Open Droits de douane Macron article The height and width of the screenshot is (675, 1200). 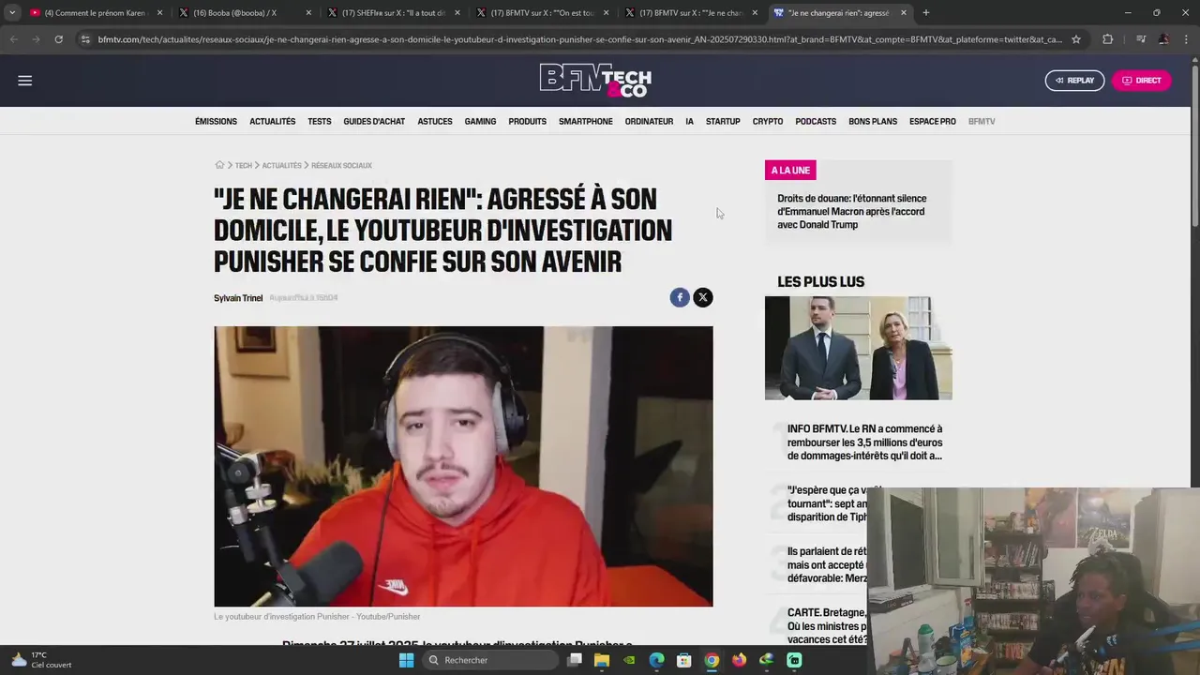pyautogui.click(x=852, y=212)
